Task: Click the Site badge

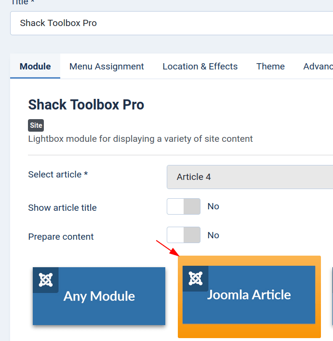Action: tap(36, 125)
